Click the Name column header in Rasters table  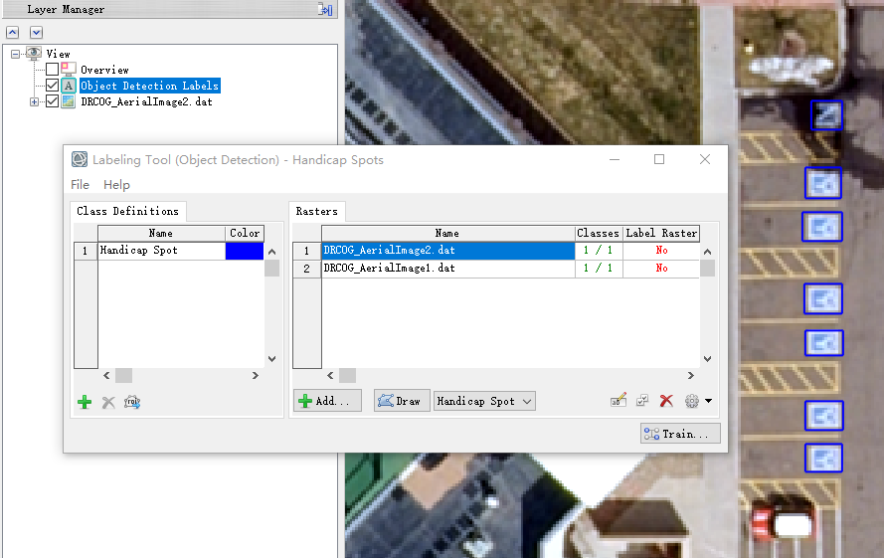[447, 233]
